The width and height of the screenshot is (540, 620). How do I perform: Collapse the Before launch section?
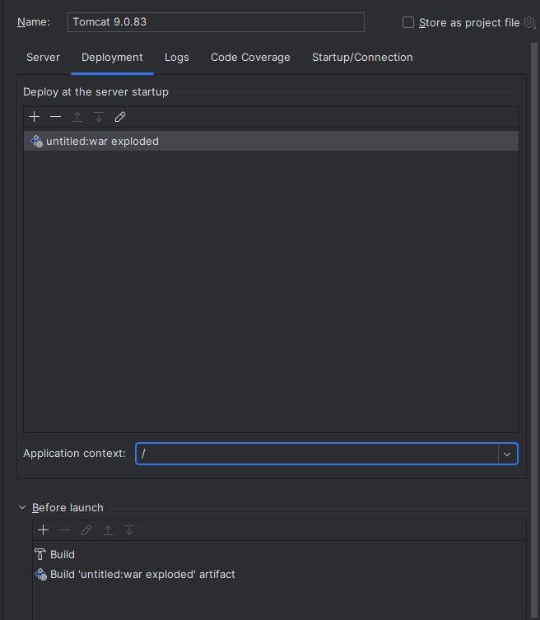tap(22, 507)
